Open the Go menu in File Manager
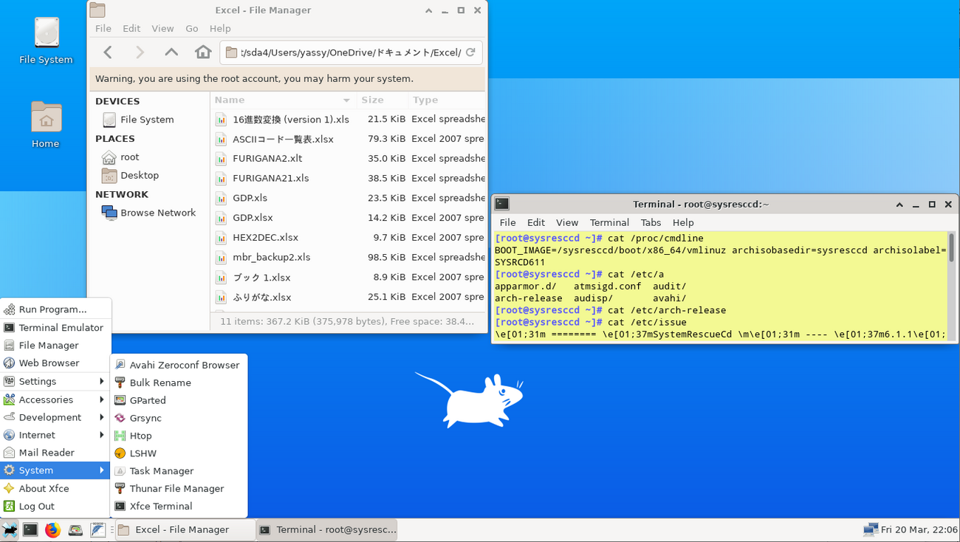 [192, 28]
